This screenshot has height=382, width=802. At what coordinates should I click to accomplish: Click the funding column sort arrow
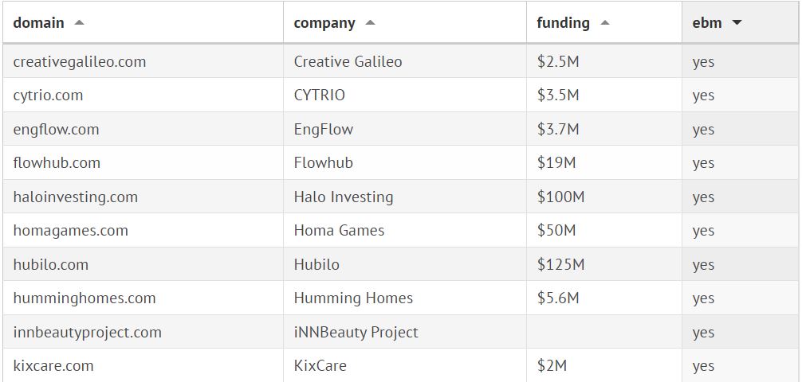[605, 23]
